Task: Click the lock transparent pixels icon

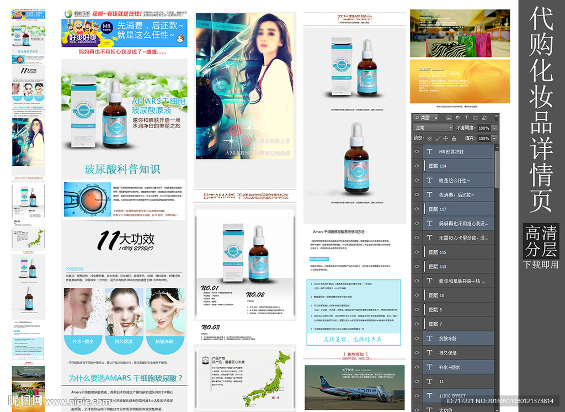Action: (x=429, y=138)
